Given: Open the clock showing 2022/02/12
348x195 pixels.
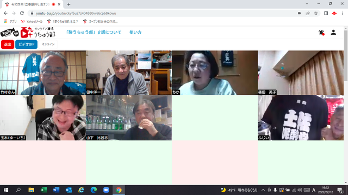Looking at the screenshot, I should point(326,190).
